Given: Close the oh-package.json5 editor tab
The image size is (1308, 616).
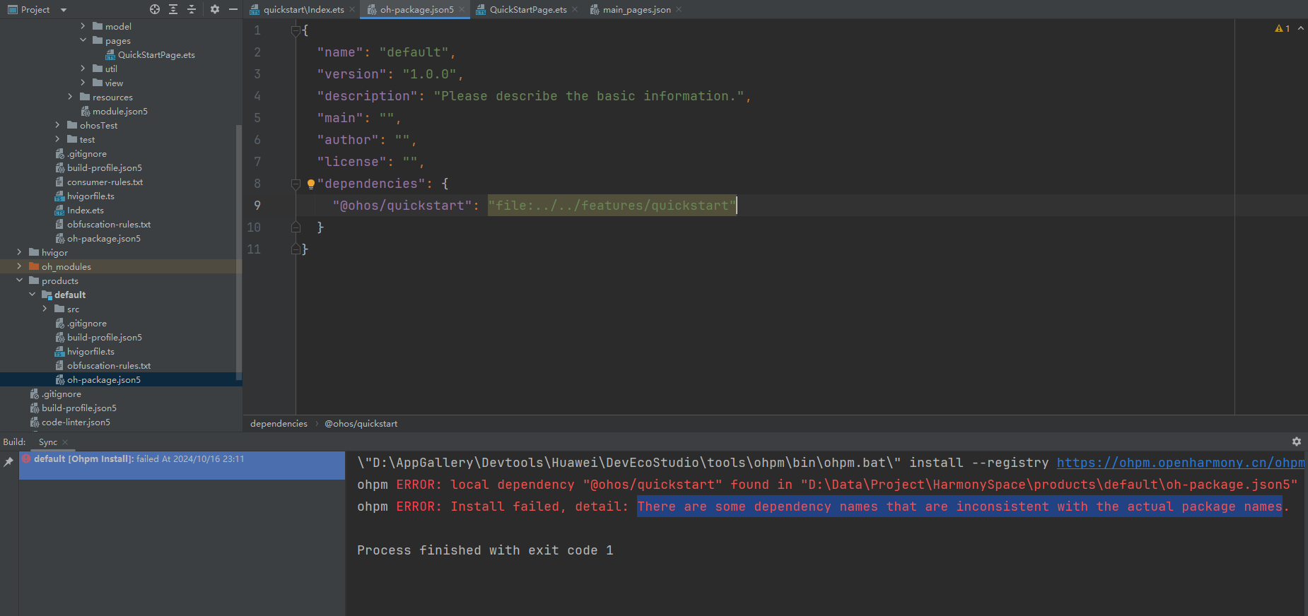Looking at the screenshot, I should tap(462, 10).
